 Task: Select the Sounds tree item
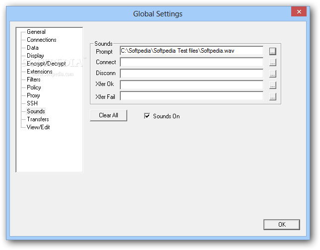click(x=36, y=111)
